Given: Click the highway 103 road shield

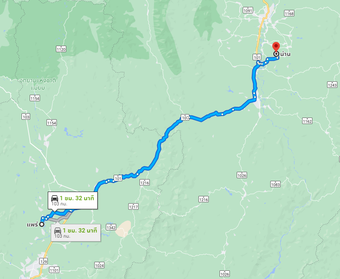Looking at the screenshot, I should point(26,117).
